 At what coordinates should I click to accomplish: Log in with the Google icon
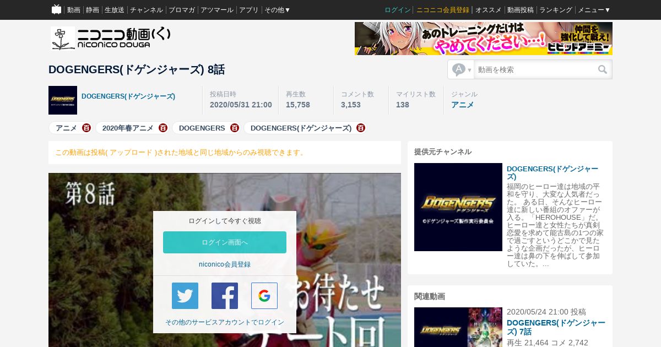264,296
